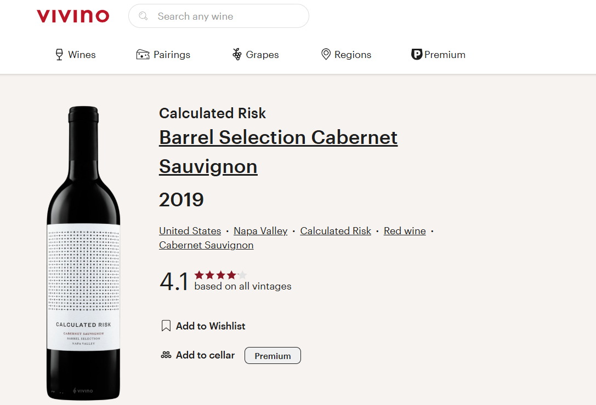Visit the Calculated Risk winery link
596x405 pixels.
coord(336,231)
